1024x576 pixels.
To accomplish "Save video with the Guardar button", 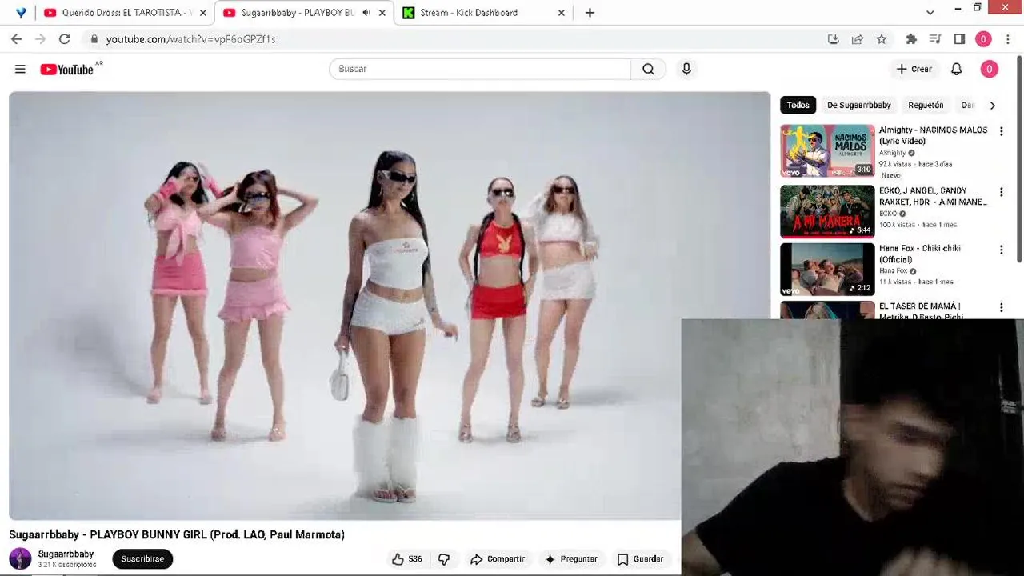I will pyautogui.click(x=640, y=559).
